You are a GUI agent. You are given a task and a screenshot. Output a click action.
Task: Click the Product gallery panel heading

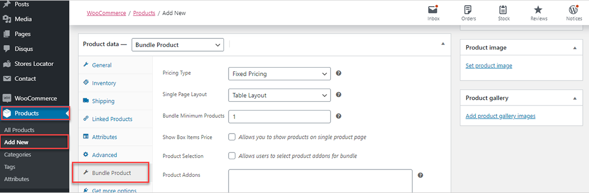pos(487,98)
